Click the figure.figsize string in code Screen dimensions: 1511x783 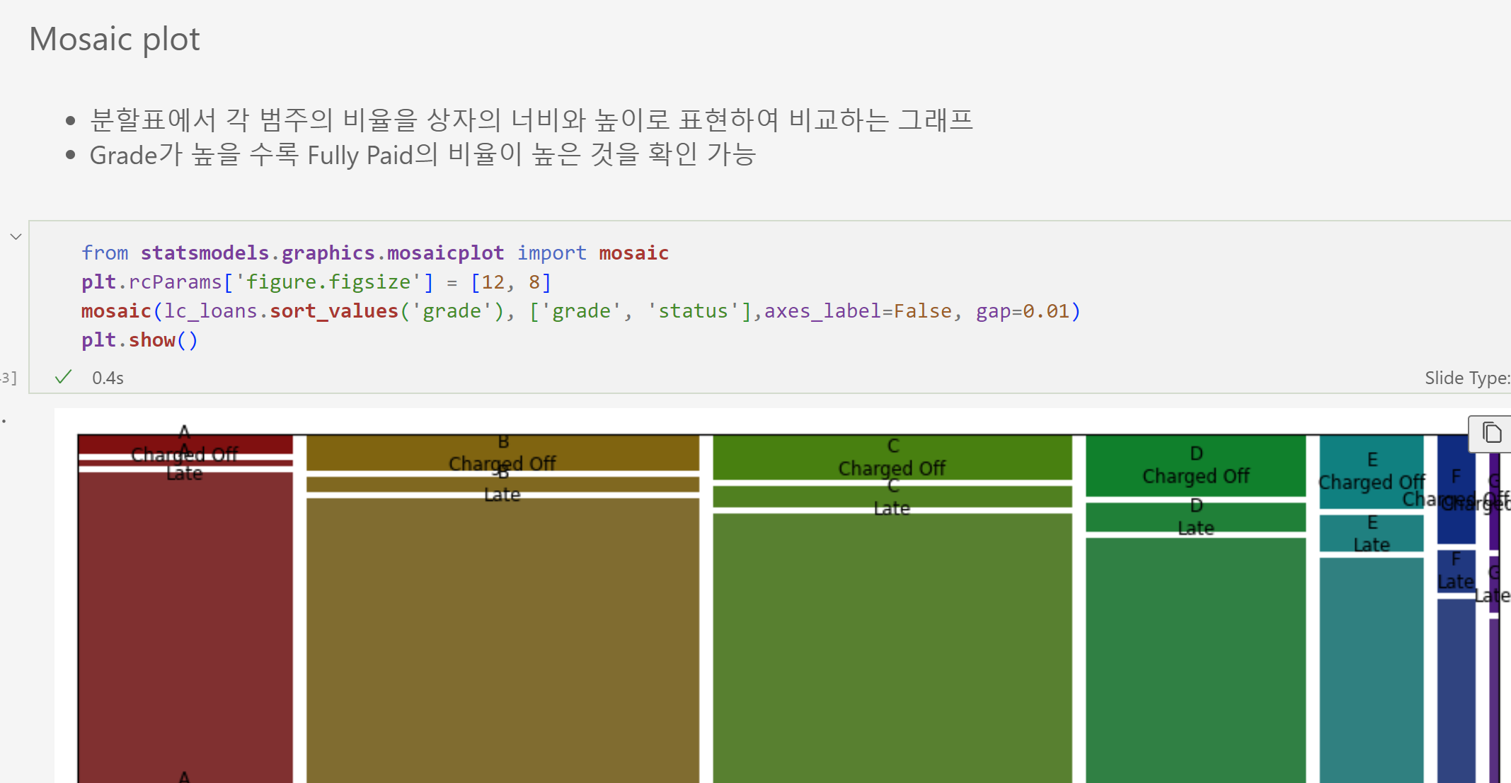coord(328,282)
